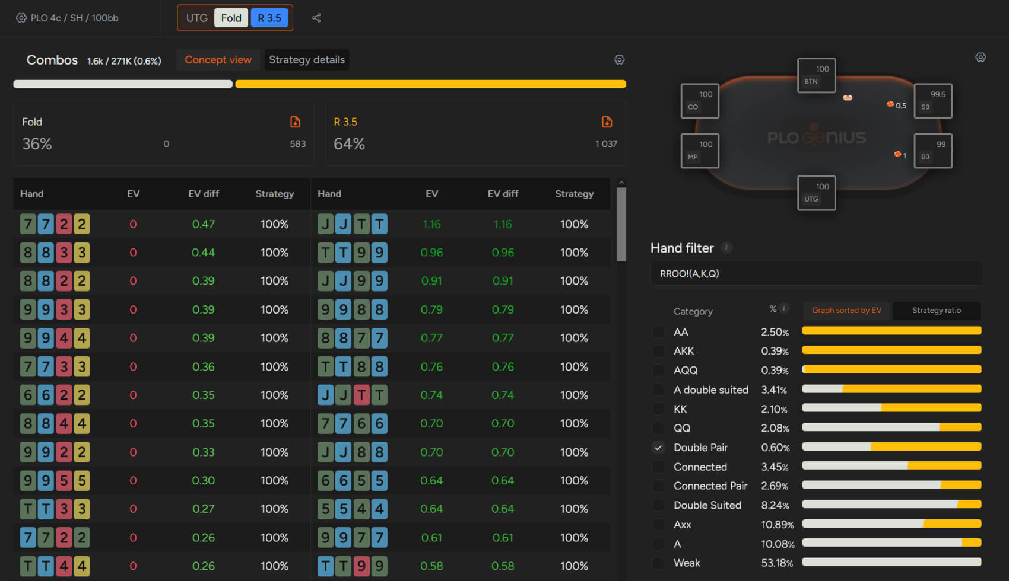Choose the R 3.5 raise action
The width and height of the screenshot is (1009, 581).
(x=269, y=18)
